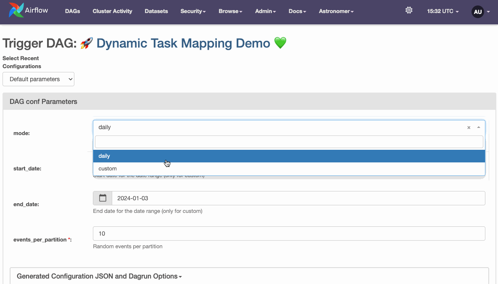
Task: Open the AU user avatar menu
Action: point(478,12)
